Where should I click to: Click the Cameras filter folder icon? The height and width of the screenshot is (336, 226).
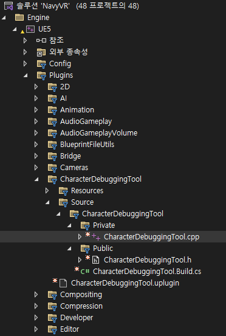coord(52,168)
